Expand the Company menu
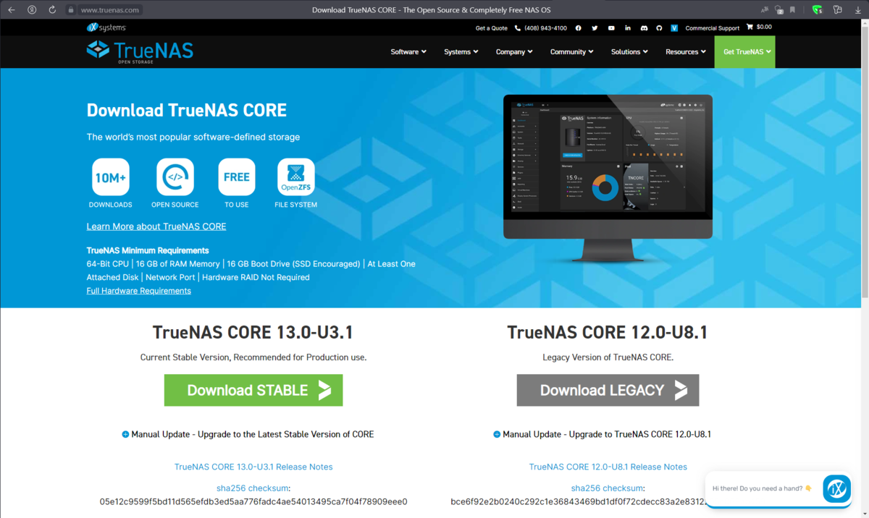The width and height of the screenshot is (869, 518). [x=514, y=52]
